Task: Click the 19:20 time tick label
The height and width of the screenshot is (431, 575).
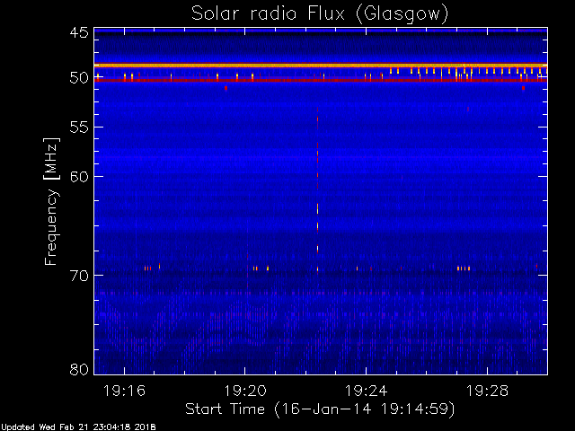Action: [x=245, y=391]
